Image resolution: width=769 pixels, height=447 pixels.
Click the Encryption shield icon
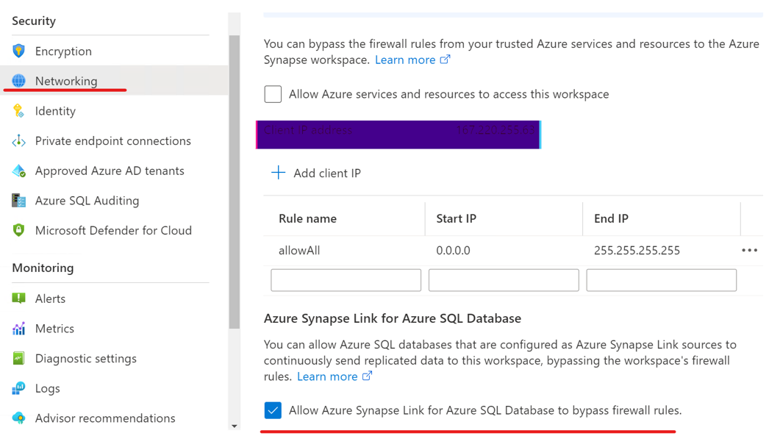(19, 51)
